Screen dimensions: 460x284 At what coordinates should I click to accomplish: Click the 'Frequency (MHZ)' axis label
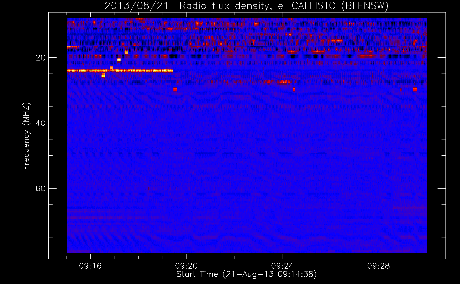point(26,136)
